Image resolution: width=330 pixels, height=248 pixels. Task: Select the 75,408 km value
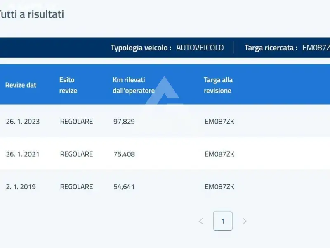[x=124, y=154]
